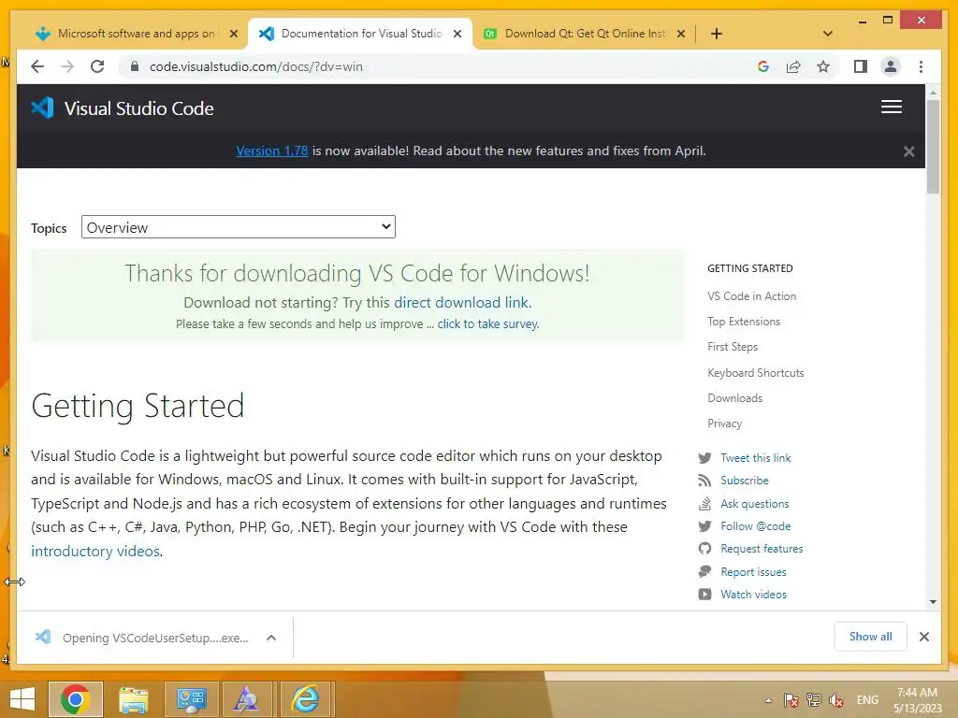This screenshot has width=958, height=718.
Task: Open Watch videos link
Action: (x=753, y=595)
